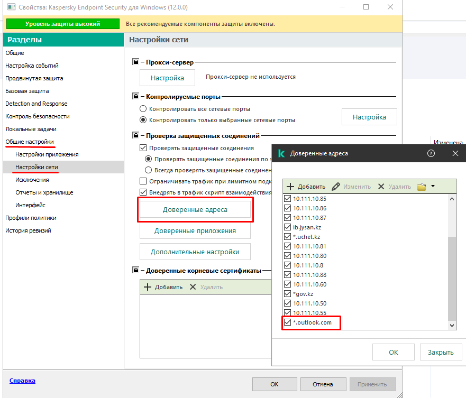Select Контролировать все сетевые порты option
The image size is (466, 398).
point(143,109)
